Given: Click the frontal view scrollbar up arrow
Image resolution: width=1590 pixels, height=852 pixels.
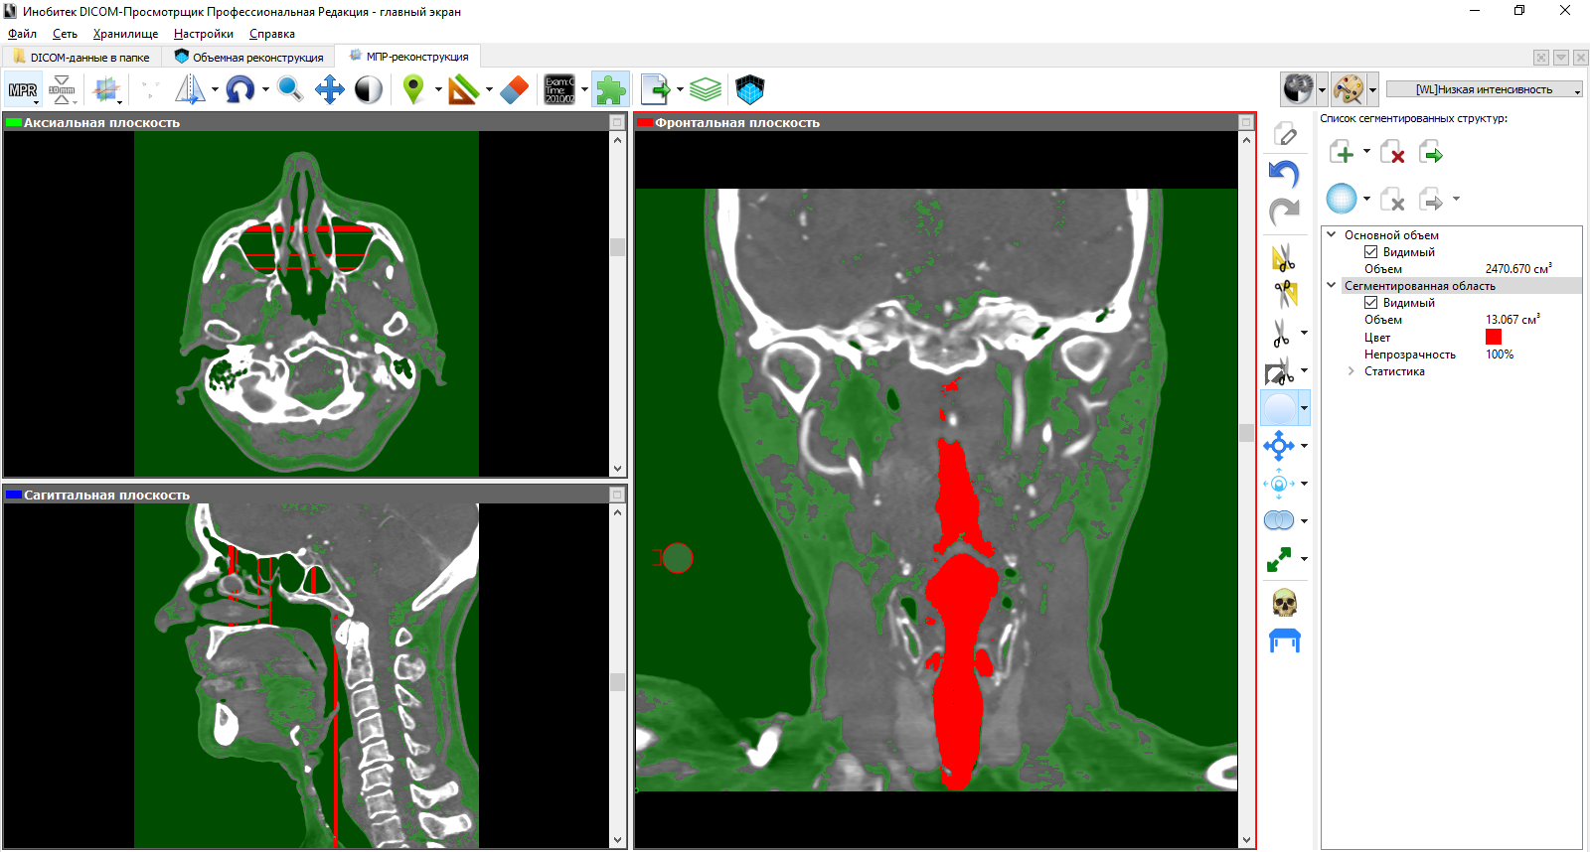Looking at the screenshot, I should (x=1247, y=140).
